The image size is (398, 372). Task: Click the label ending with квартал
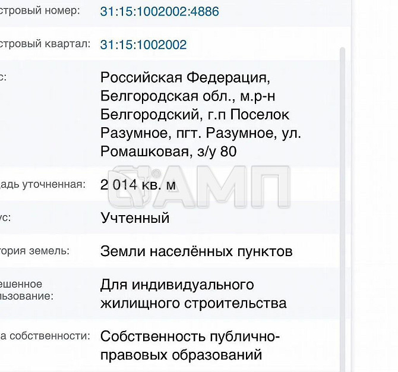point(45,43)
